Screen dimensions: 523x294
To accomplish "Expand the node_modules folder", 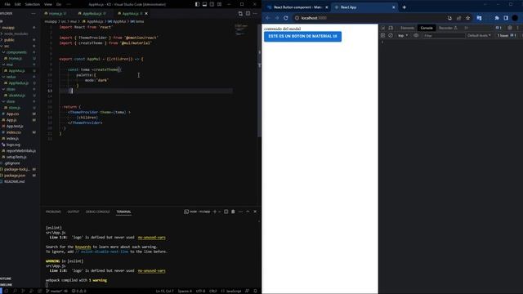I will coord(16,33).
